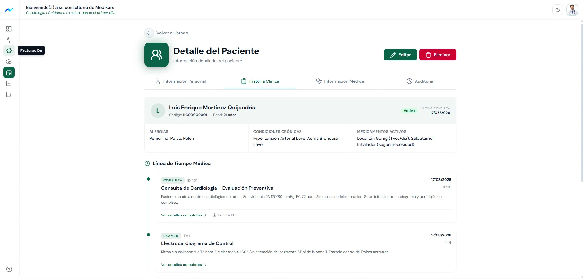Click the code HC00000001
583x279 pixels.
195,115
